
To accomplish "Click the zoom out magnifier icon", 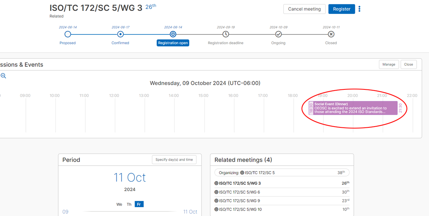I will [3, 76].
